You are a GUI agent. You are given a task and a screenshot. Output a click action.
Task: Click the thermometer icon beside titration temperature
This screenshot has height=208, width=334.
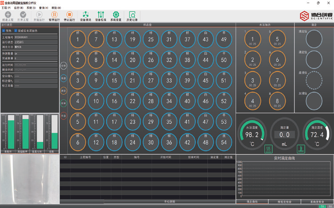click(301, 148)
